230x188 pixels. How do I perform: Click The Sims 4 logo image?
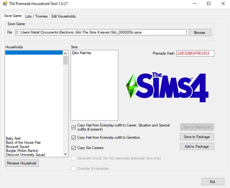pos(167,87)
